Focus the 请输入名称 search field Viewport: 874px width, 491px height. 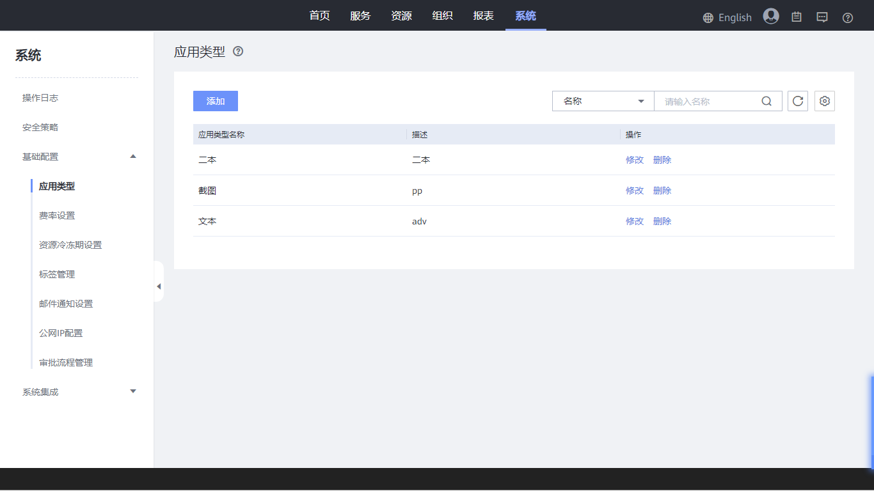707,101
